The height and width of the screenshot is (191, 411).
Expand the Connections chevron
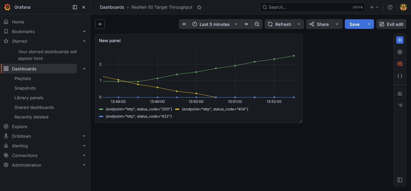84,156
